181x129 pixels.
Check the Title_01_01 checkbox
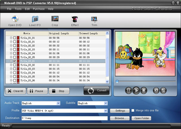tap(15, 38)
